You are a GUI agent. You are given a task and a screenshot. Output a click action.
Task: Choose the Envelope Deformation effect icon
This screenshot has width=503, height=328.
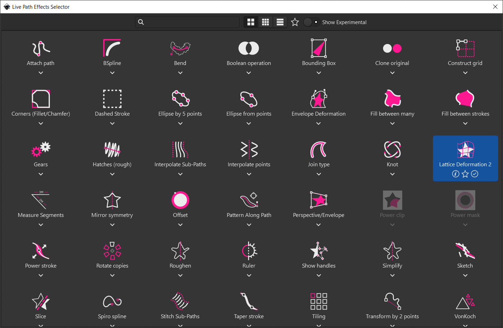pos(319,99)
